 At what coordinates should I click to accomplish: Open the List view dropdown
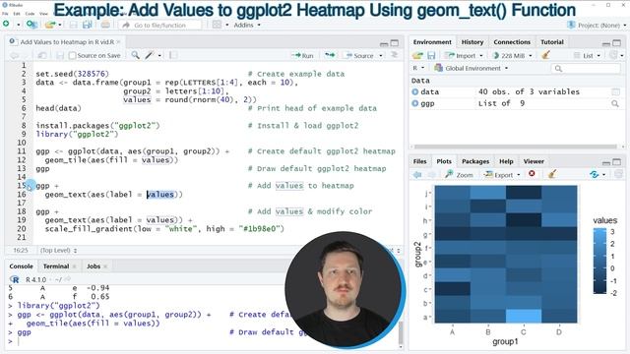click(588, 55)
